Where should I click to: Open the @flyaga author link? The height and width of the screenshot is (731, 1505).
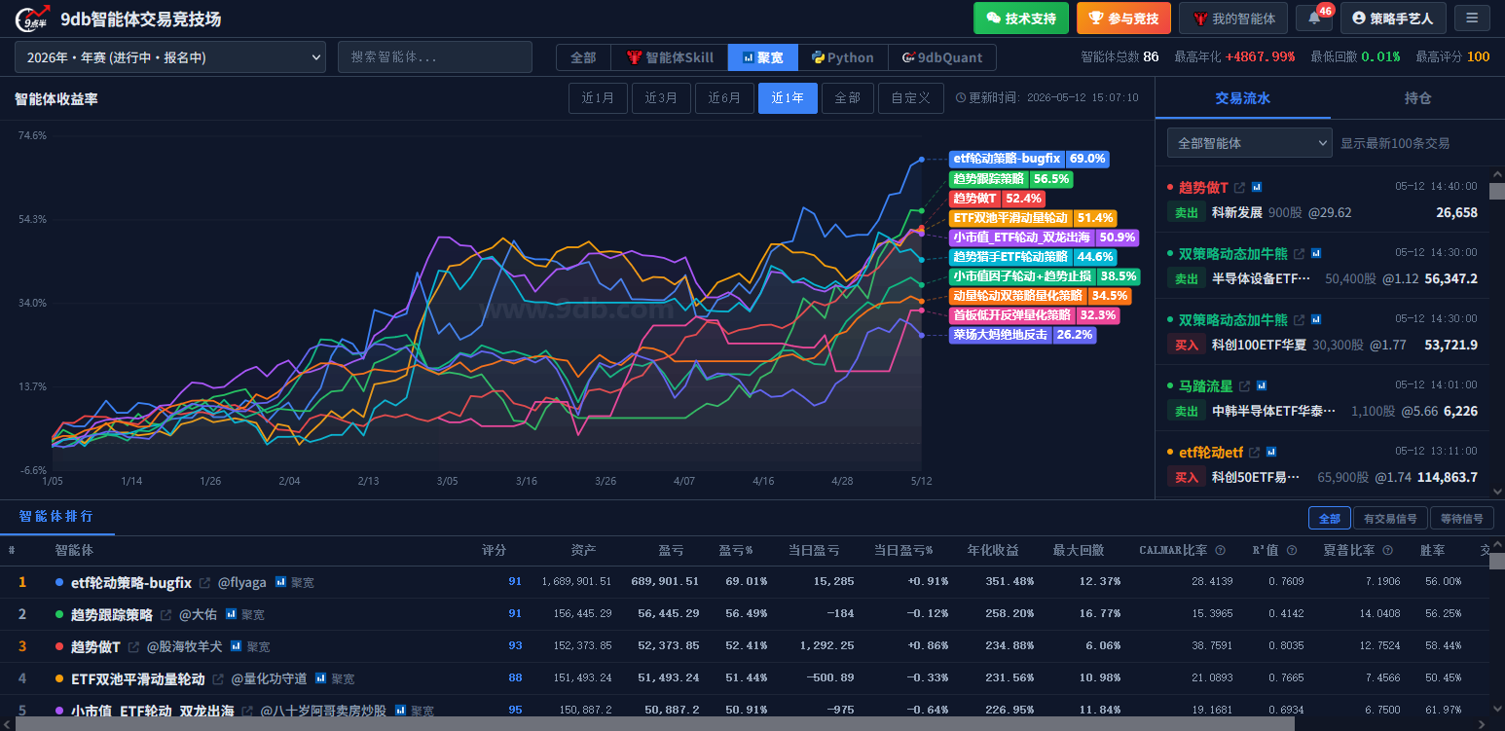click(241, 583)
